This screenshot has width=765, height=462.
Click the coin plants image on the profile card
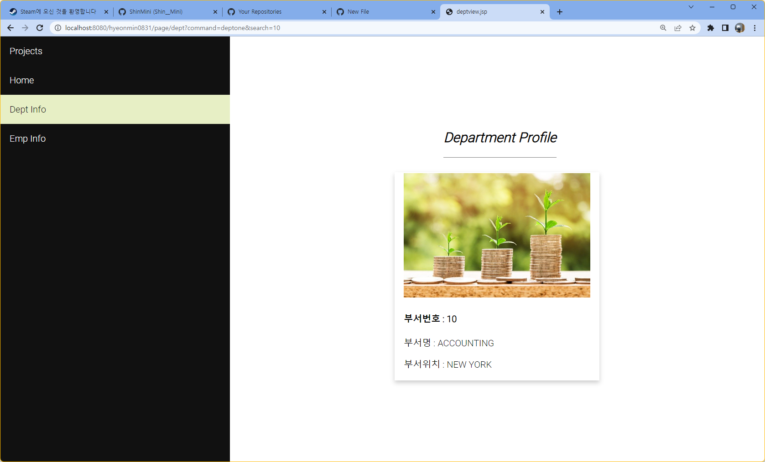click(x=496, y=235)
